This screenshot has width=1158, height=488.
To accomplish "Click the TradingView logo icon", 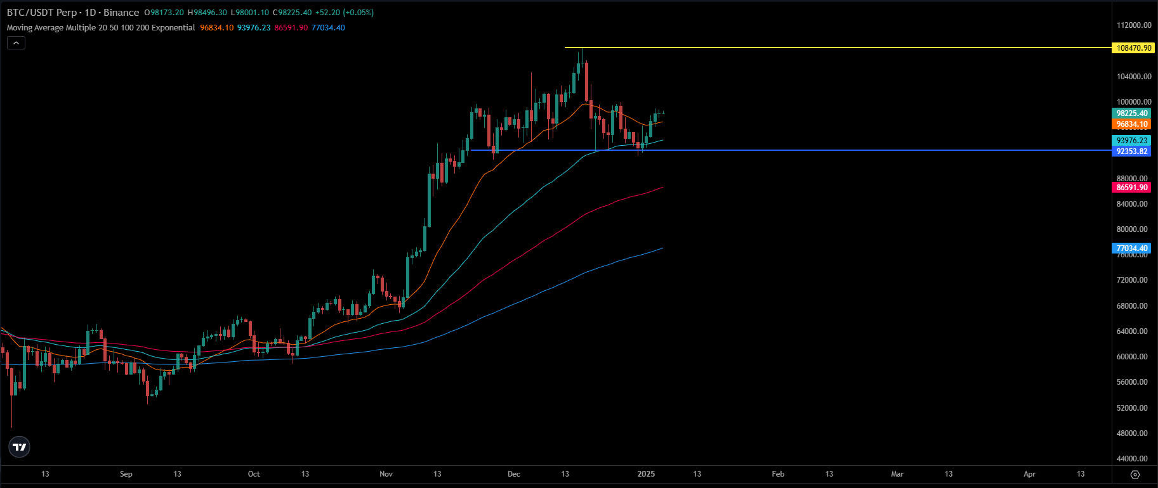I will [x=20, y=447].
